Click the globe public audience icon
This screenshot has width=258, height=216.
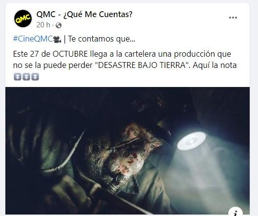[59, 25]
